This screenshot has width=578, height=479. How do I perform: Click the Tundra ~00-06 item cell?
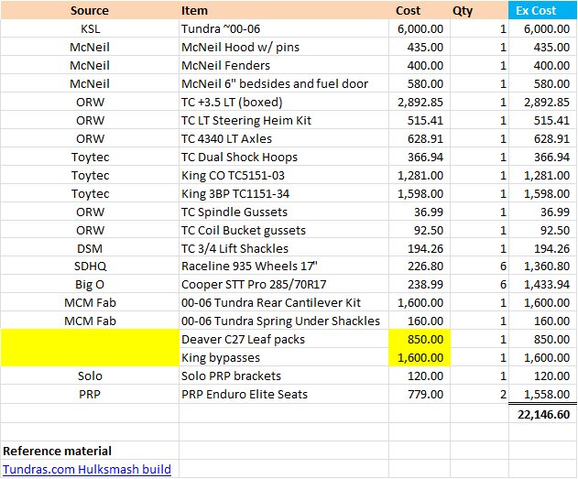tap(283, 28)
